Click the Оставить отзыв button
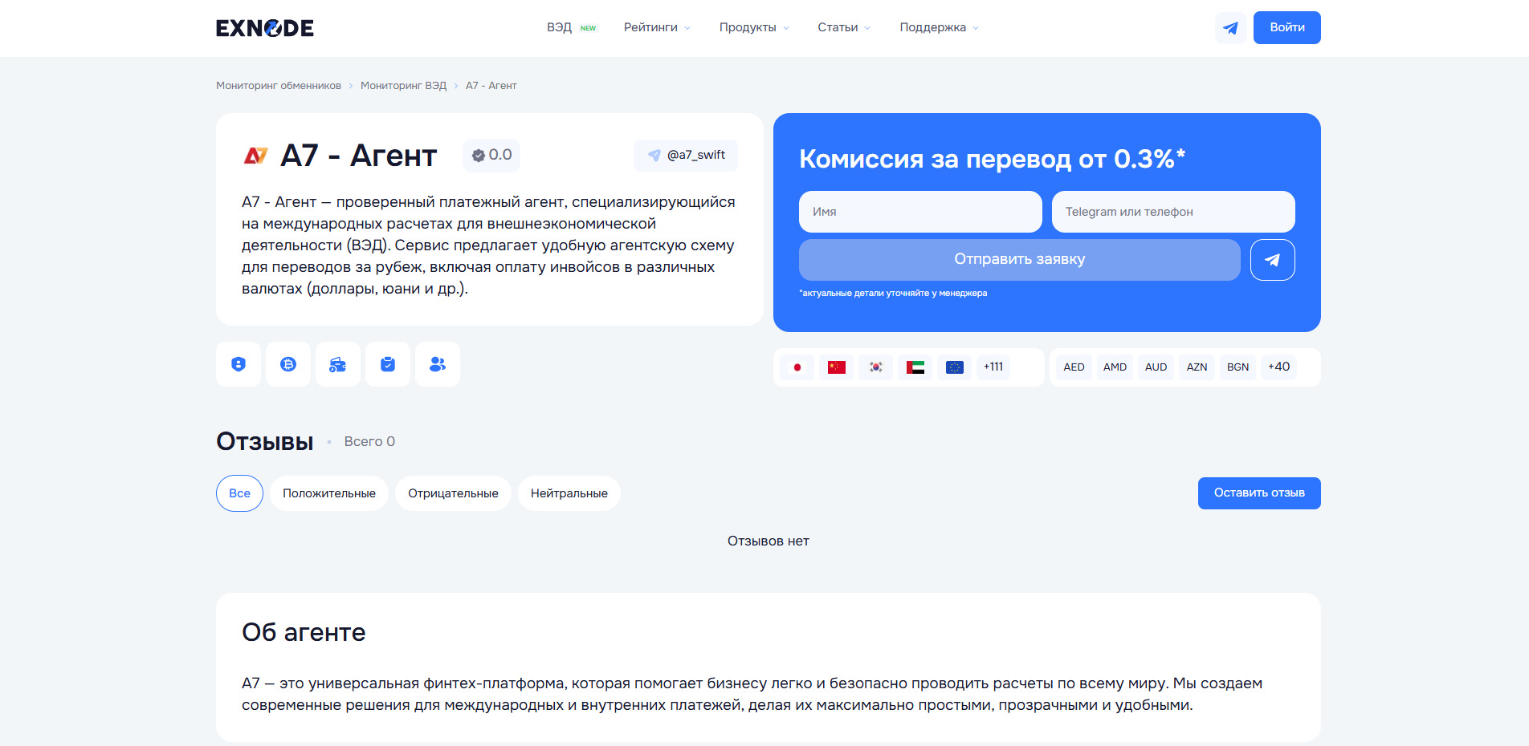 [x=1259, y=493]
